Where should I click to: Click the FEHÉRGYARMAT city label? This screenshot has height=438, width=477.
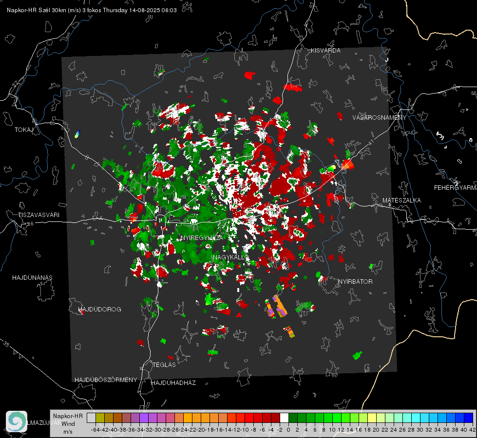(456, 188)
